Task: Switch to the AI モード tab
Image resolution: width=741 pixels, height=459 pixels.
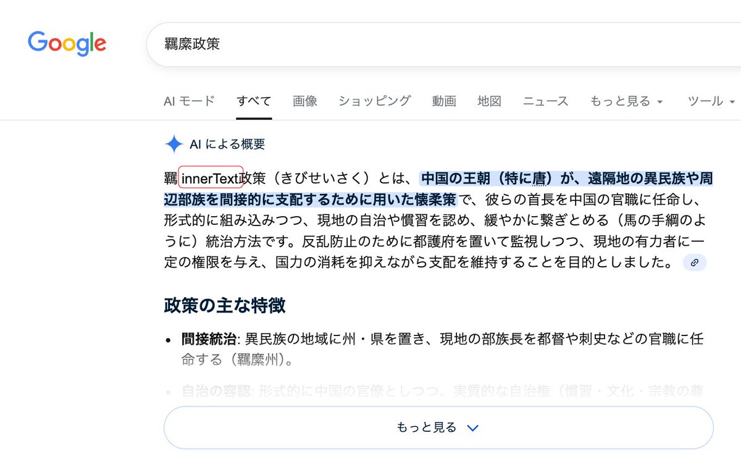Action: click(x=189, y=101)
